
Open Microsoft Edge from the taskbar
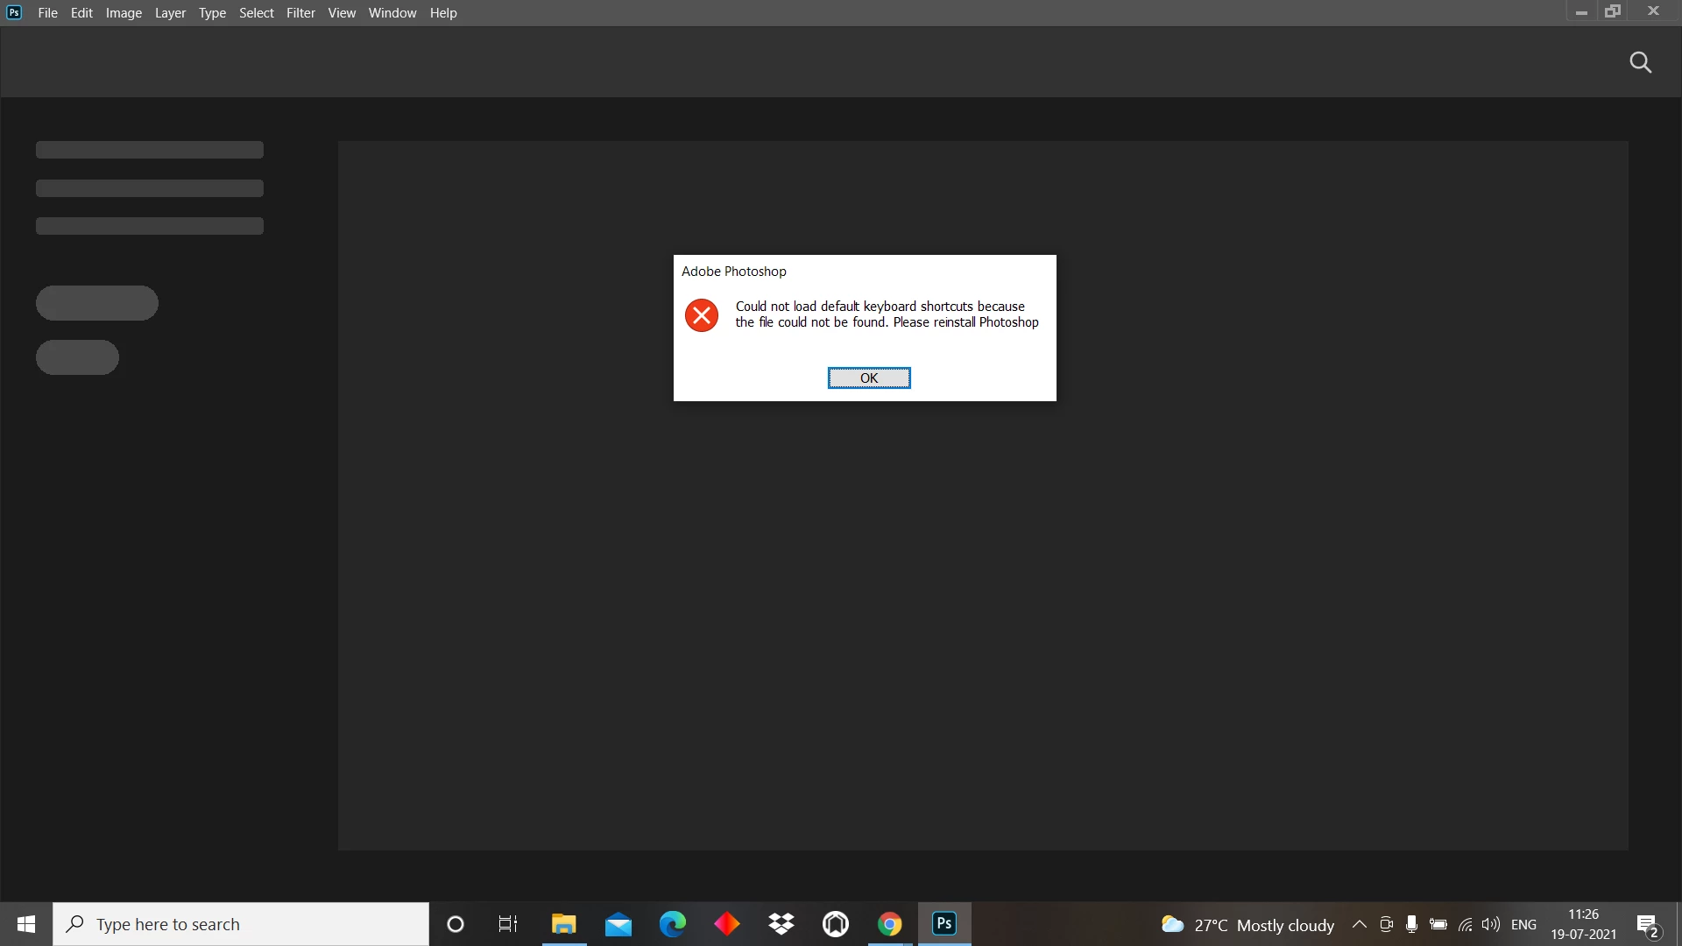point(673,924)
